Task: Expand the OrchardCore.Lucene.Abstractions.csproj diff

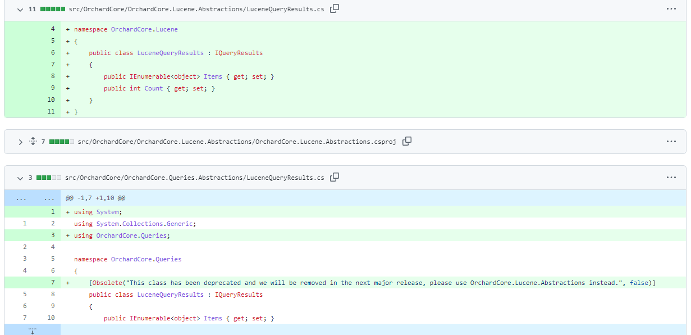Action: [20, 142]
